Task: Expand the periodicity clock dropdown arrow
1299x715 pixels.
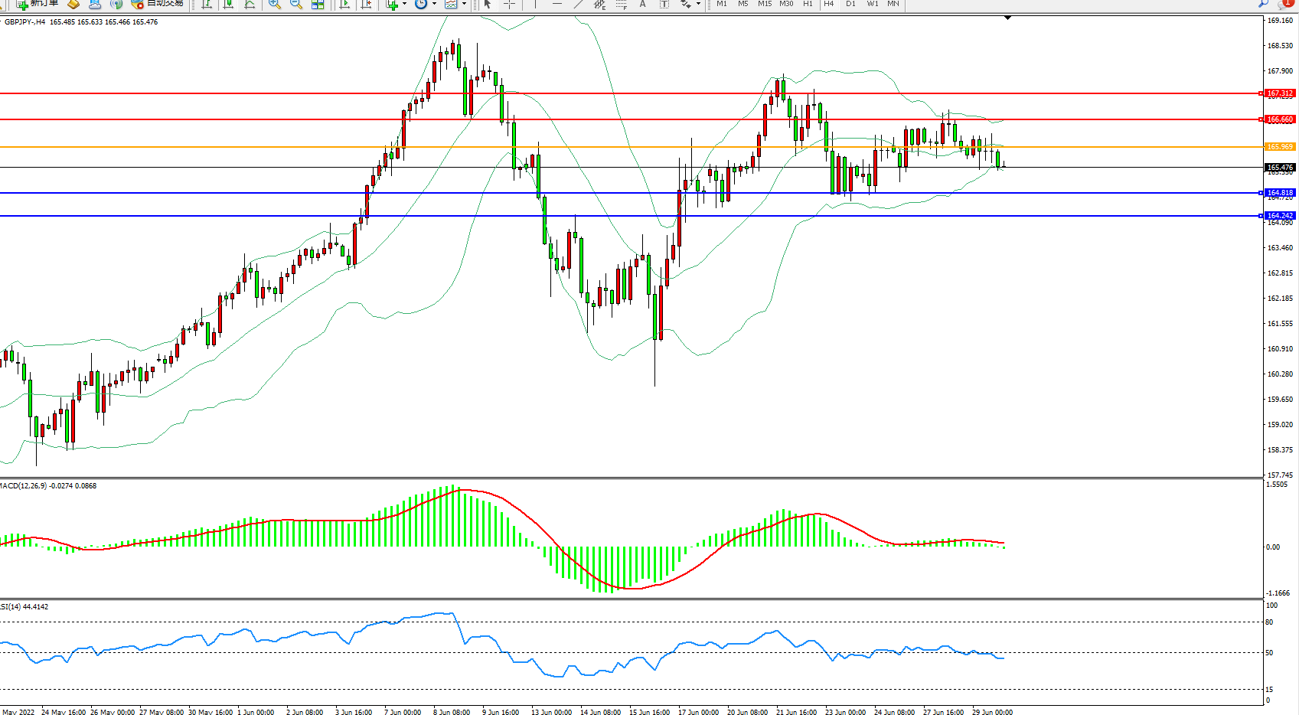Action: pos(434,4)
